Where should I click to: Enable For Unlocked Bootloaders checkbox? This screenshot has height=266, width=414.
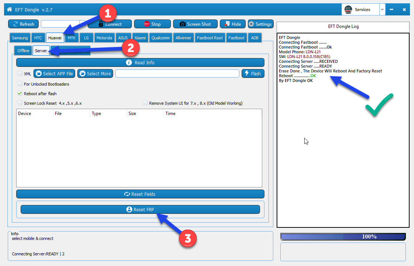(x=20, y=84)
